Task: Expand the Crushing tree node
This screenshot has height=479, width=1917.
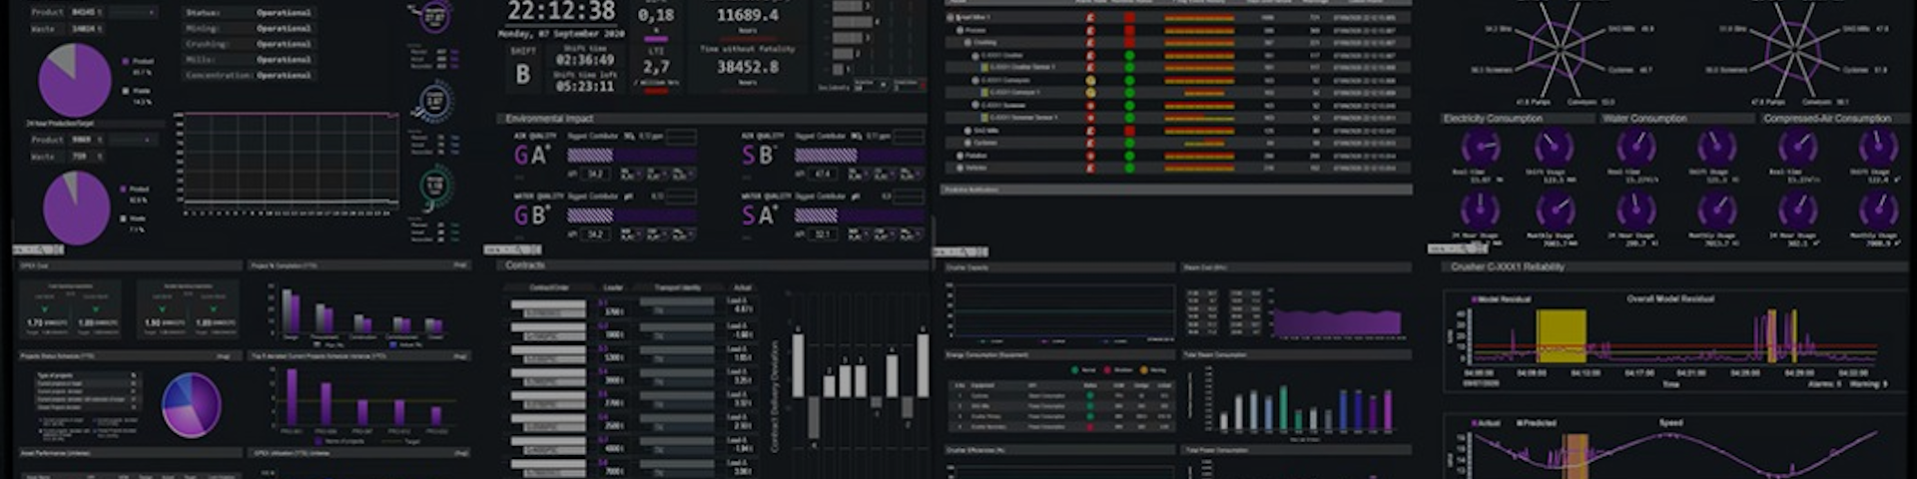Action: 966,43
